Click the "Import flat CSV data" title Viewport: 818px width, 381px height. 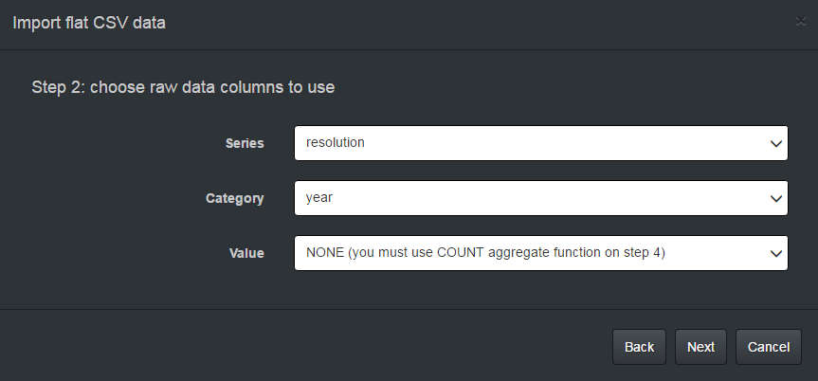coord(88,23)
